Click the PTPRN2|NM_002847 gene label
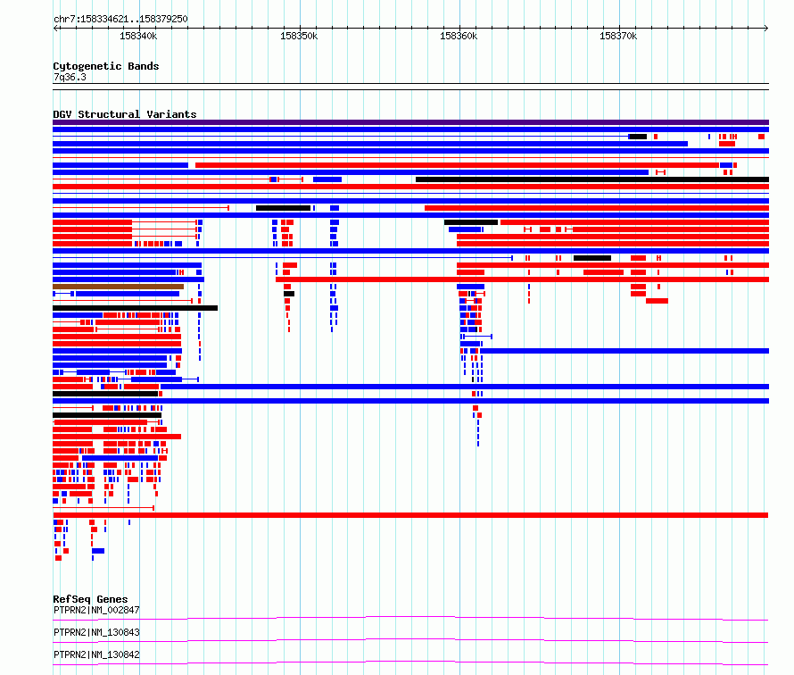Viewport: 794px width, 675px height. click(x=96, y=610)
